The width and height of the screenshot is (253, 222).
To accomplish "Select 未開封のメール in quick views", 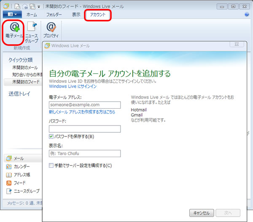I will pos(25,67).
